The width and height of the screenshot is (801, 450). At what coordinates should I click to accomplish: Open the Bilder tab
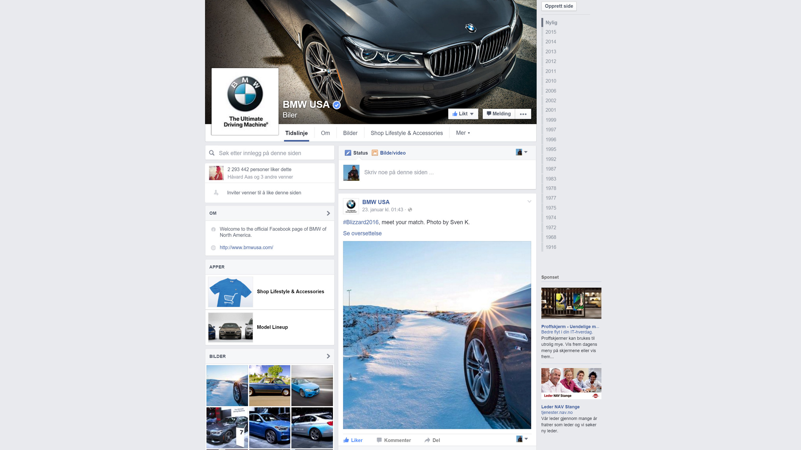click(x=350, y=133)
